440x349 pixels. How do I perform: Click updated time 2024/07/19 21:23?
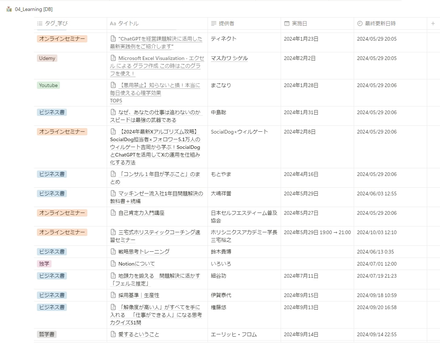377,276
